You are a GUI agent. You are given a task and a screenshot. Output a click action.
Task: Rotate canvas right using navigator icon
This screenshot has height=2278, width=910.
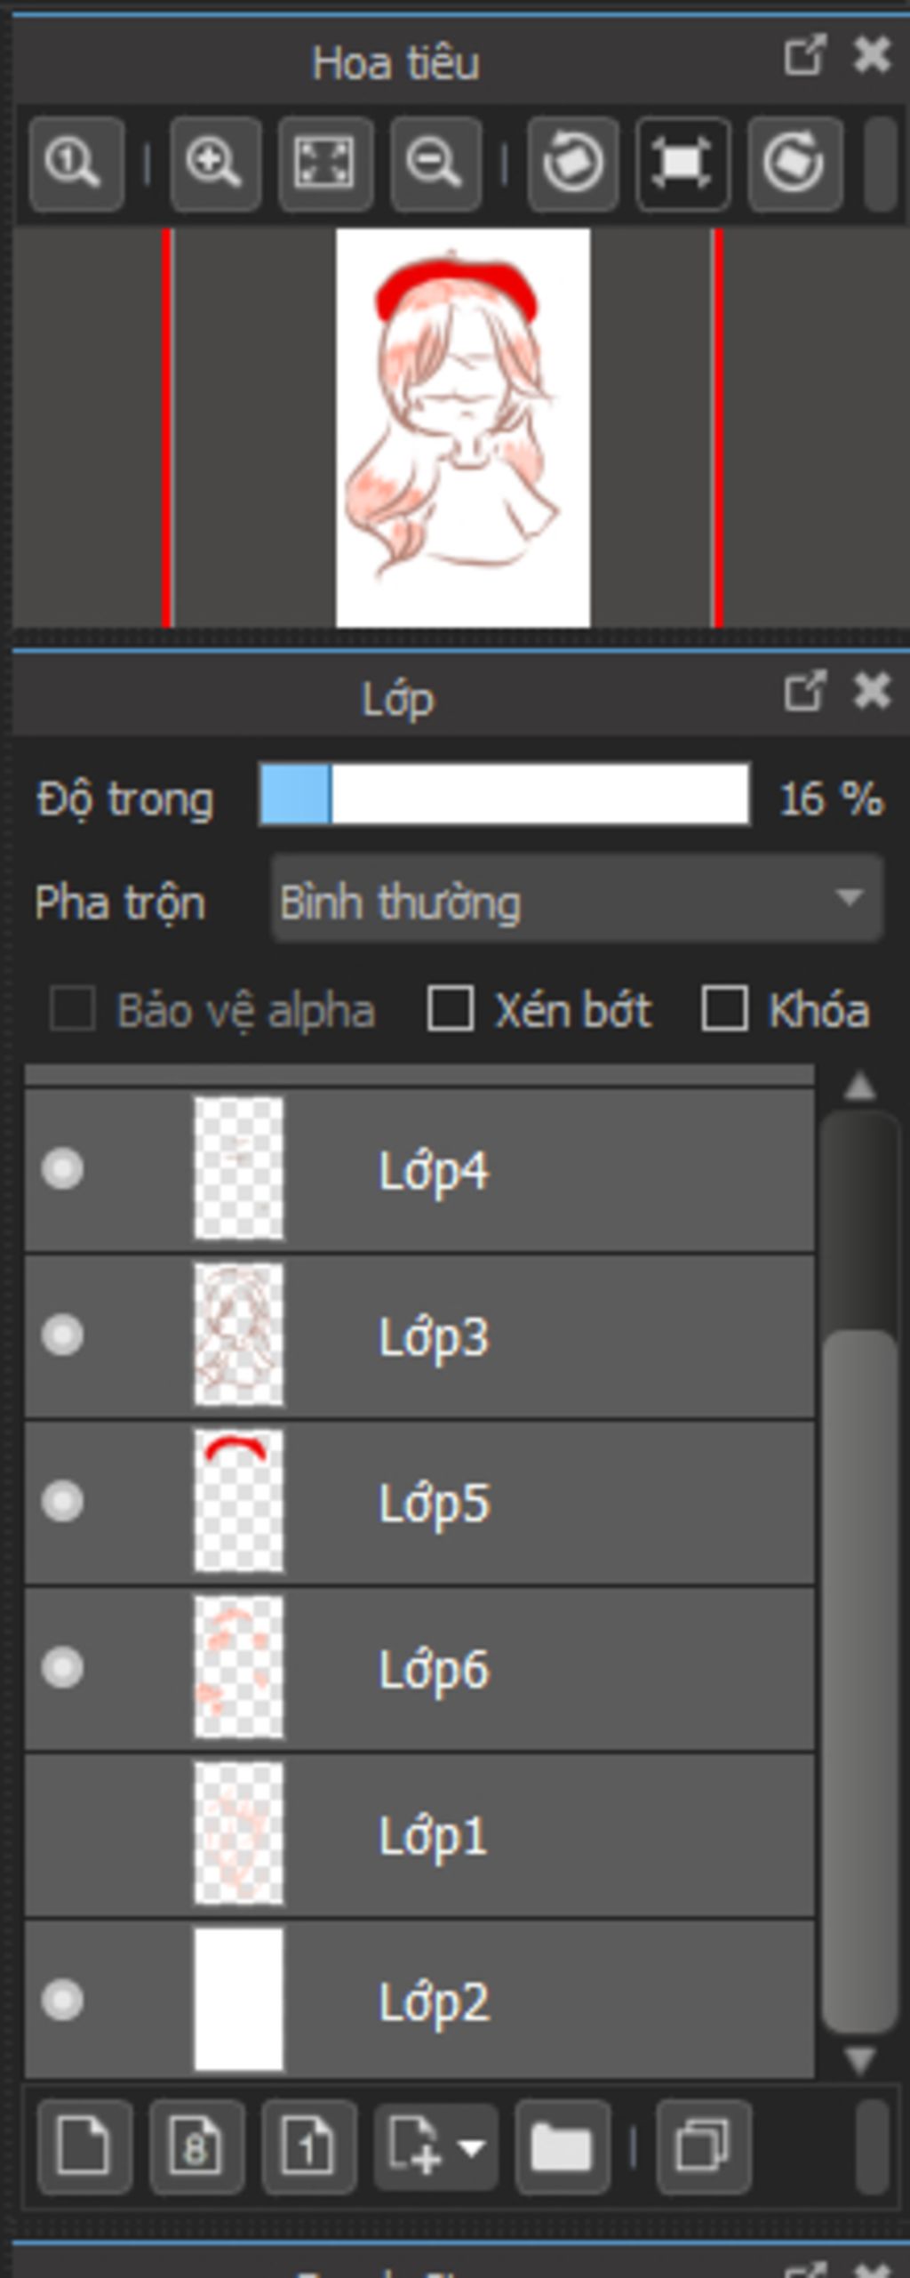[794, 164]
